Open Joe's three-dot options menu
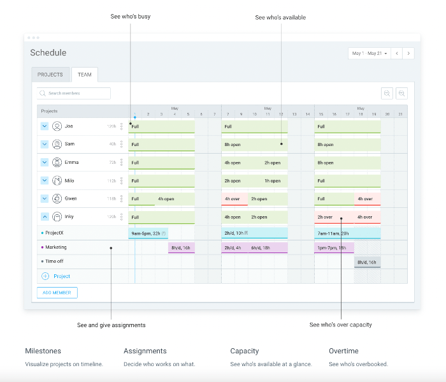 (x=122, y=126)
